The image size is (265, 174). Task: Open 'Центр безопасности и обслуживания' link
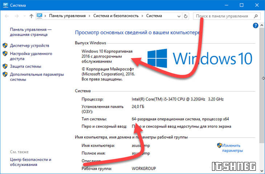(x=30, y=162)
